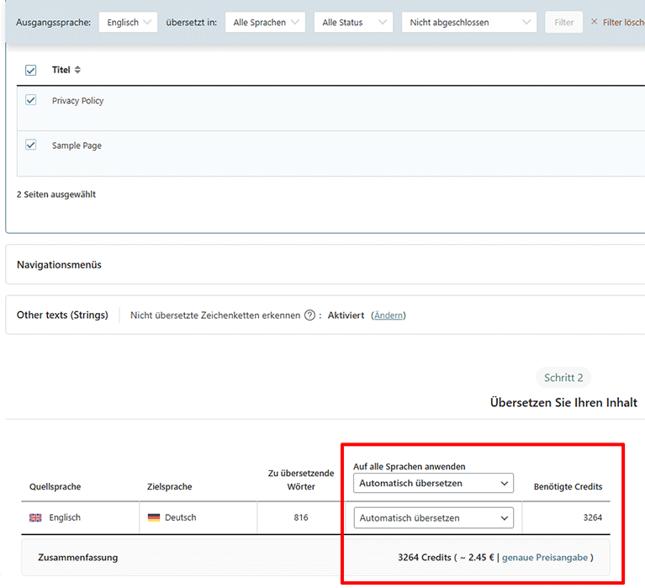Uncheck the Privacy Policy checkbox
The height and width of the screenshot is (588, 645).
31,100
